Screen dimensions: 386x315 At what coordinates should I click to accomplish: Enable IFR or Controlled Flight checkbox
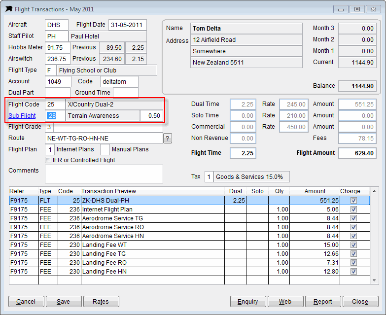click(48, 160)
